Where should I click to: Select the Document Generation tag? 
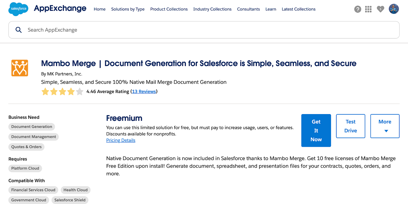[32, 127]
